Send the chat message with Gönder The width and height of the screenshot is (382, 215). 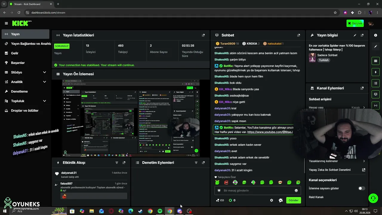tap(293, 200)
